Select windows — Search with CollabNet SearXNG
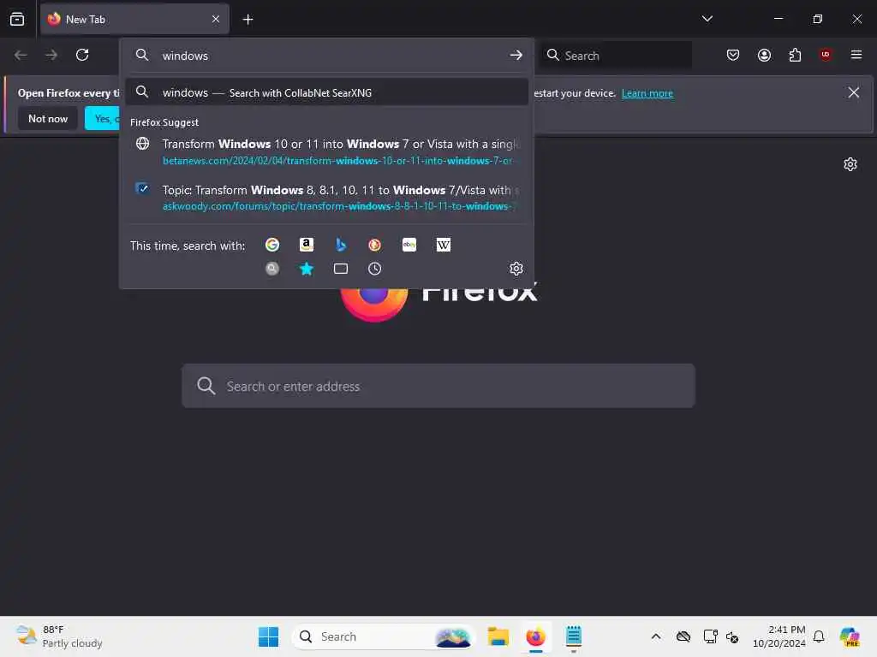Viewport: 877px width, 657px height. [326, 92]
